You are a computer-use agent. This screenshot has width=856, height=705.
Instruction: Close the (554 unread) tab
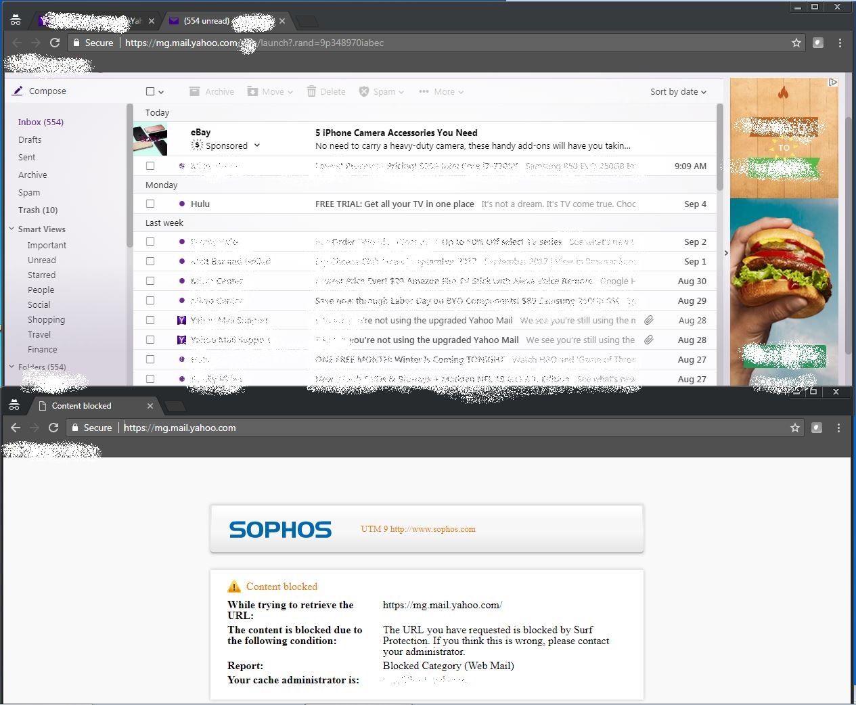[x=282, y=21]
